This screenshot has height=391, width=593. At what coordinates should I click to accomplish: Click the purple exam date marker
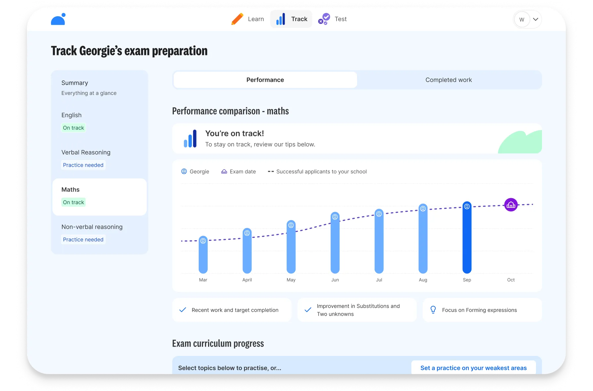coord(511,205)
